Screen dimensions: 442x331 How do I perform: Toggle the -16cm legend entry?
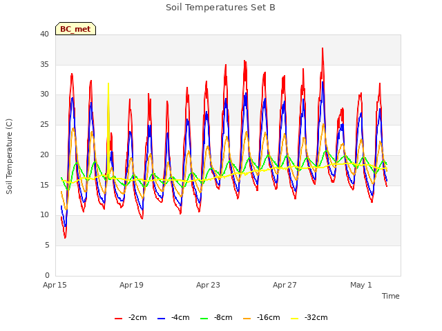coord(261,317)
